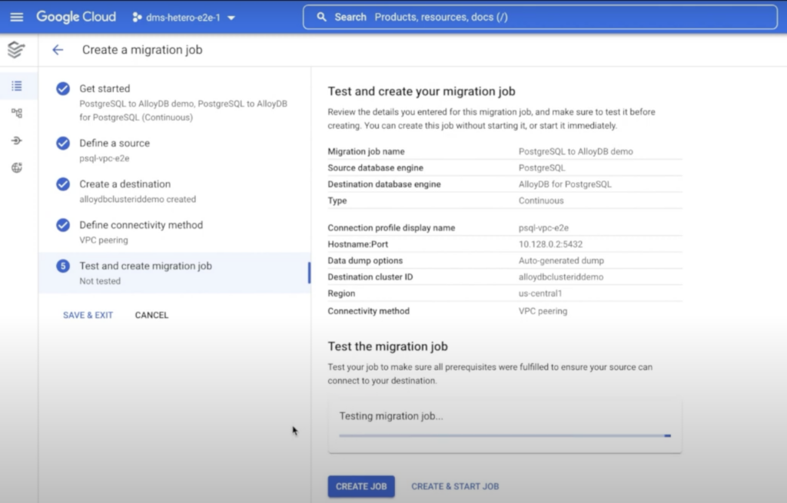Click the Define a source step checkmark
The width and height of the screenshot is (787, 503).
63,144
